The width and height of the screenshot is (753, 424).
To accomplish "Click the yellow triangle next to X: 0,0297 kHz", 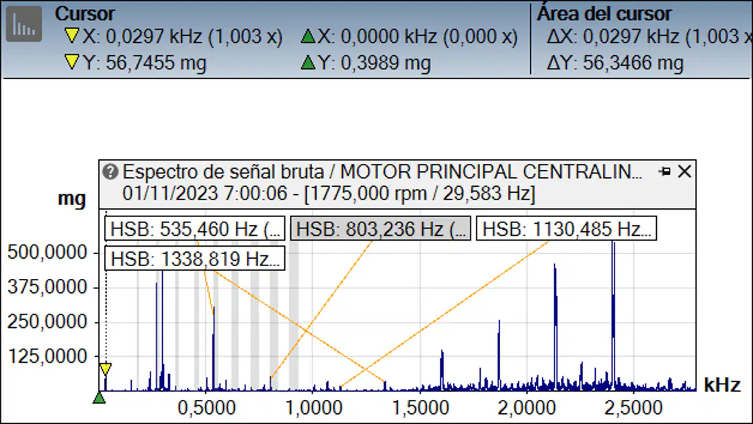I will click(71, 36).
